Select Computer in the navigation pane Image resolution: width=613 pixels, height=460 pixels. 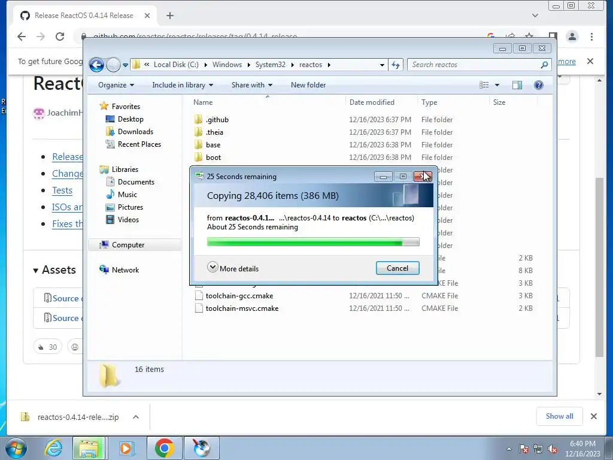[128, 245]
